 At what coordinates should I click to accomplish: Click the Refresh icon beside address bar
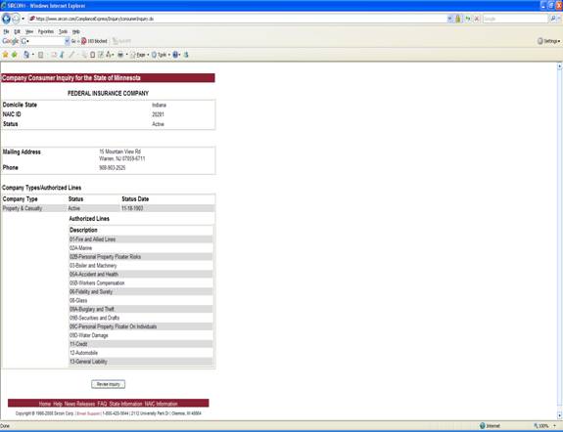pos(468,19)
